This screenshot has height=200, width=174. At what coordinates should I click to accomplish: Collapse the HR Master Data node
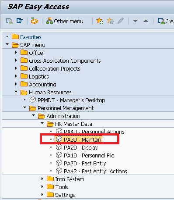(x=42, y=123)
